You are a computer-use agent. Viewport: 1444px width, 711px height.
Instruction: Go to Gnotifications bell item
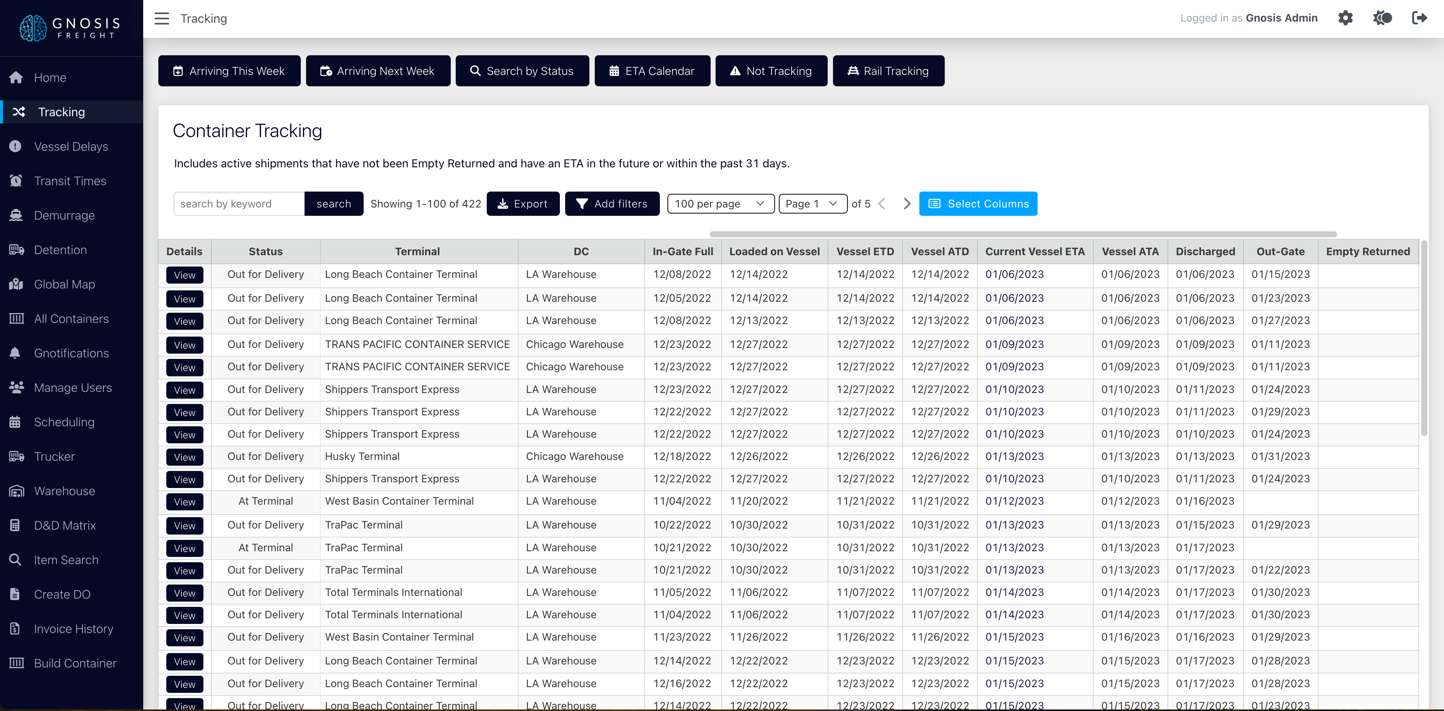tap(71, 353)
